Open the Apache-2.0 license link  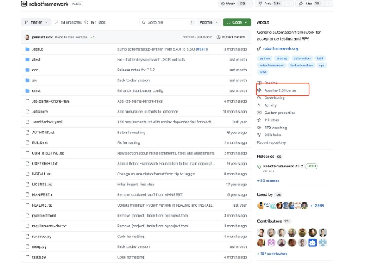(280, 90)
